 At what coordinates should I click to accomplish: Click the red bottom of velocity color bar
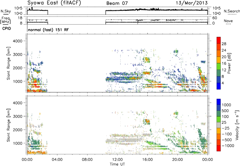219,148
